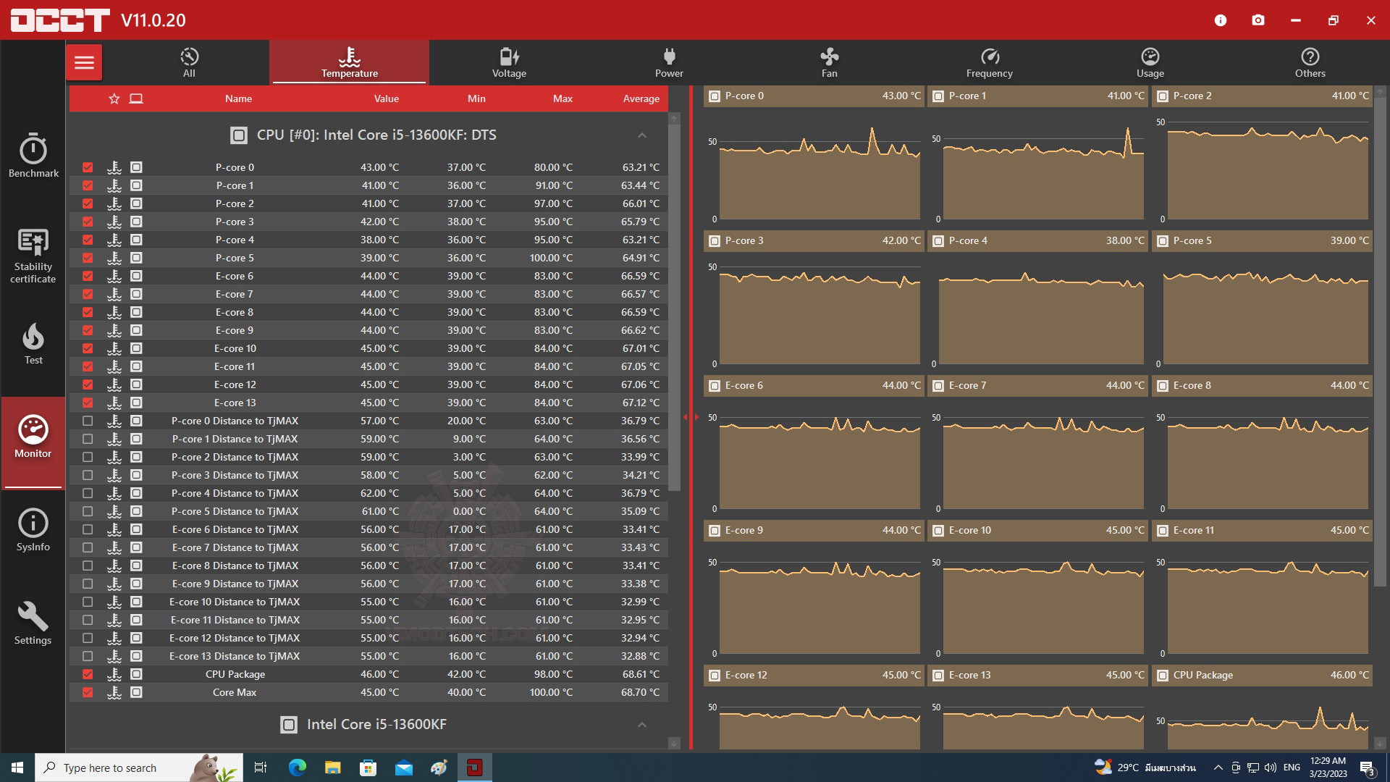Collapse the Intel Core i5-13600KF group
This screenshot has height=782, width=1390.
641,725
